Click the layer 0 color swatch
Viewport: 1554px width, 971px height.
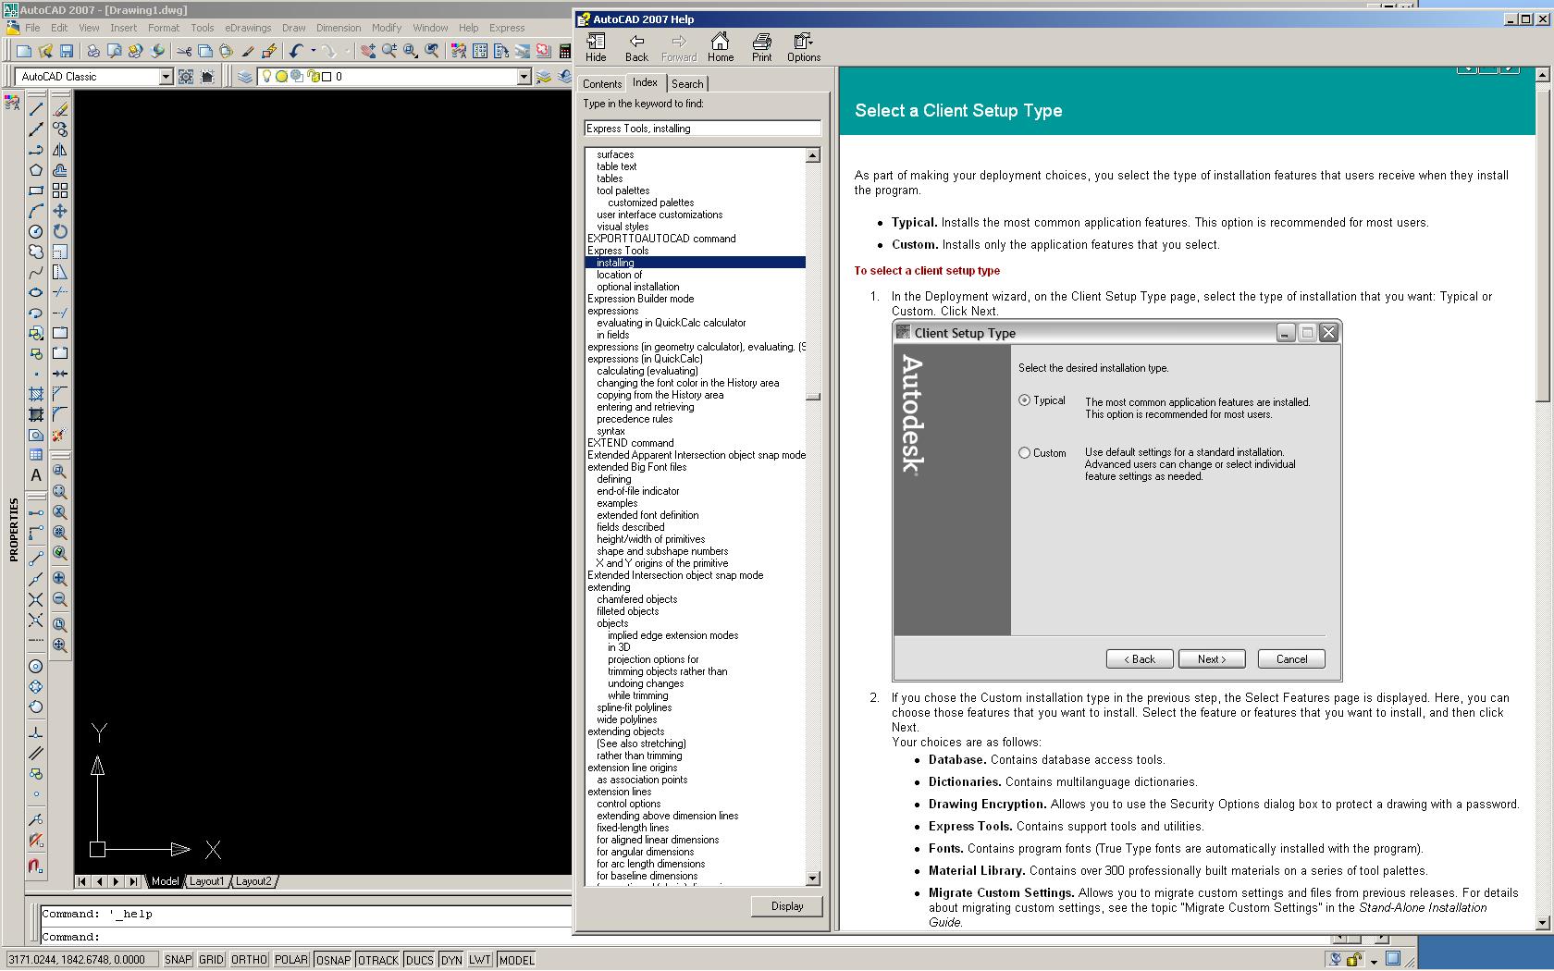tap(327, 77)
